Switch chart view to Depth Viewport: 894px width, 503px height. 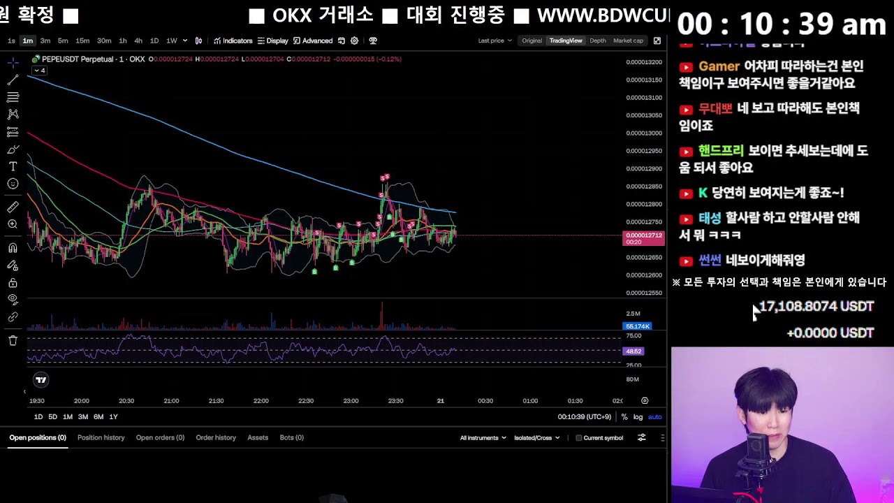point(598,41)
